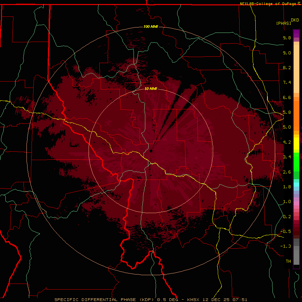Click the 07:51 timestamp

(240, 300)
